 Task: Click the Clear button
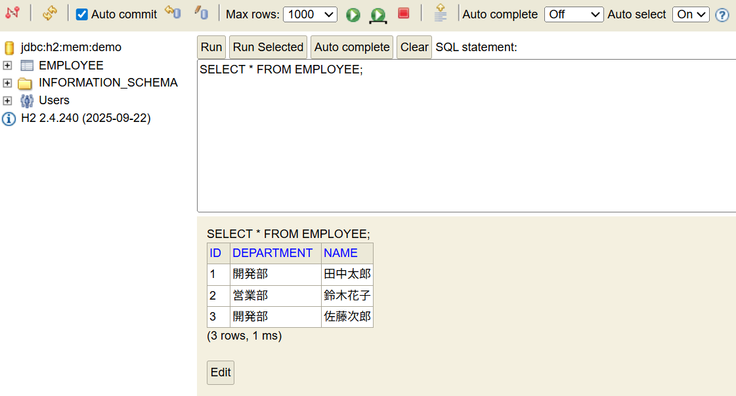click(x=414, y=47)
